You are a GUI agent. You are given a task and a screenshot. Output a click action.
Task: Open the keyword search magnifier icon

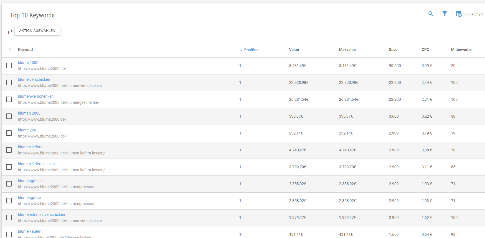[431, 14]
